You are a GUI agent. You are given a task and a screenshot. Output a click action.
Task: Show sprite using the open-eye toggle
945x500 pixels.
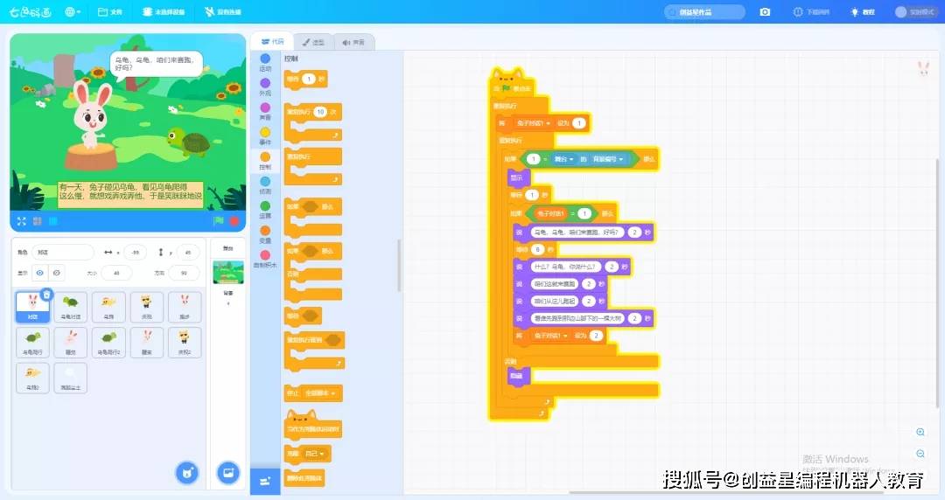(x=39, y=273)
